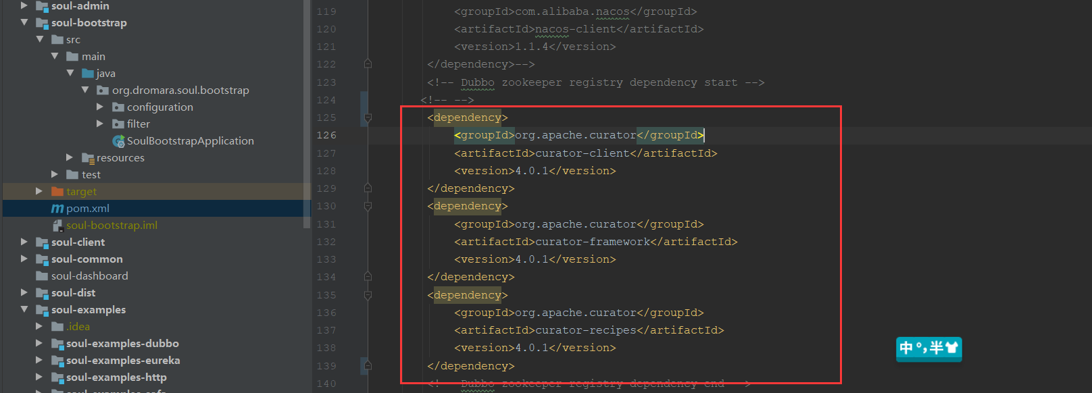
Task: Fold the dependency block at line 125
Action: (368, 117)
